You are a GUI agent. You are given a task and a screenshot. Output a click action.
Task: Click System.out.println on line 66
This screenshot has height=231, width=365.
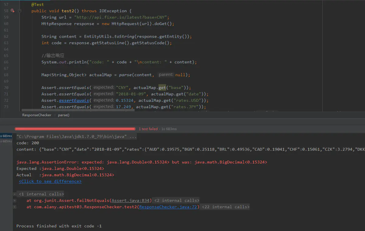[64, 62]
